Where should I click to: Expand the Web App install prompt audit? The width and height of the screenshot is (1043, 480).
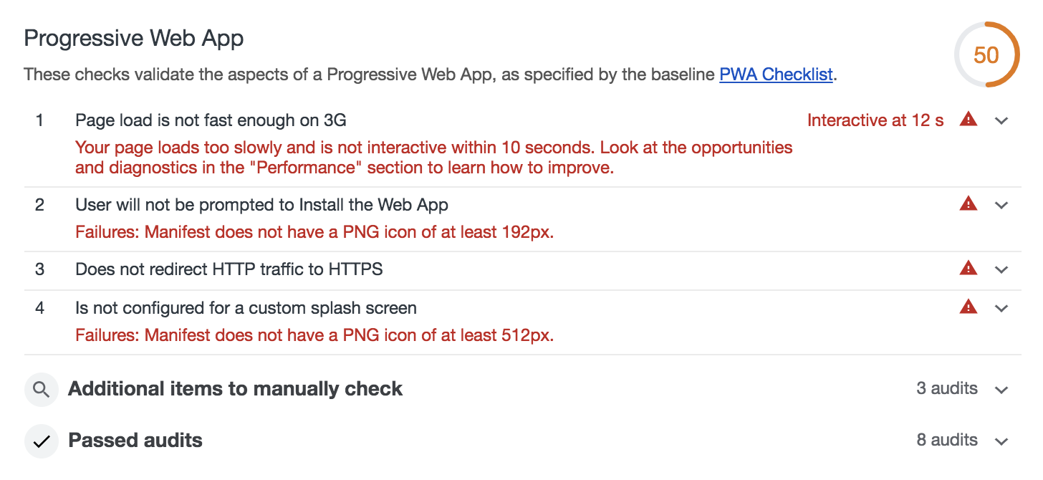click(x=1001, y=204)
